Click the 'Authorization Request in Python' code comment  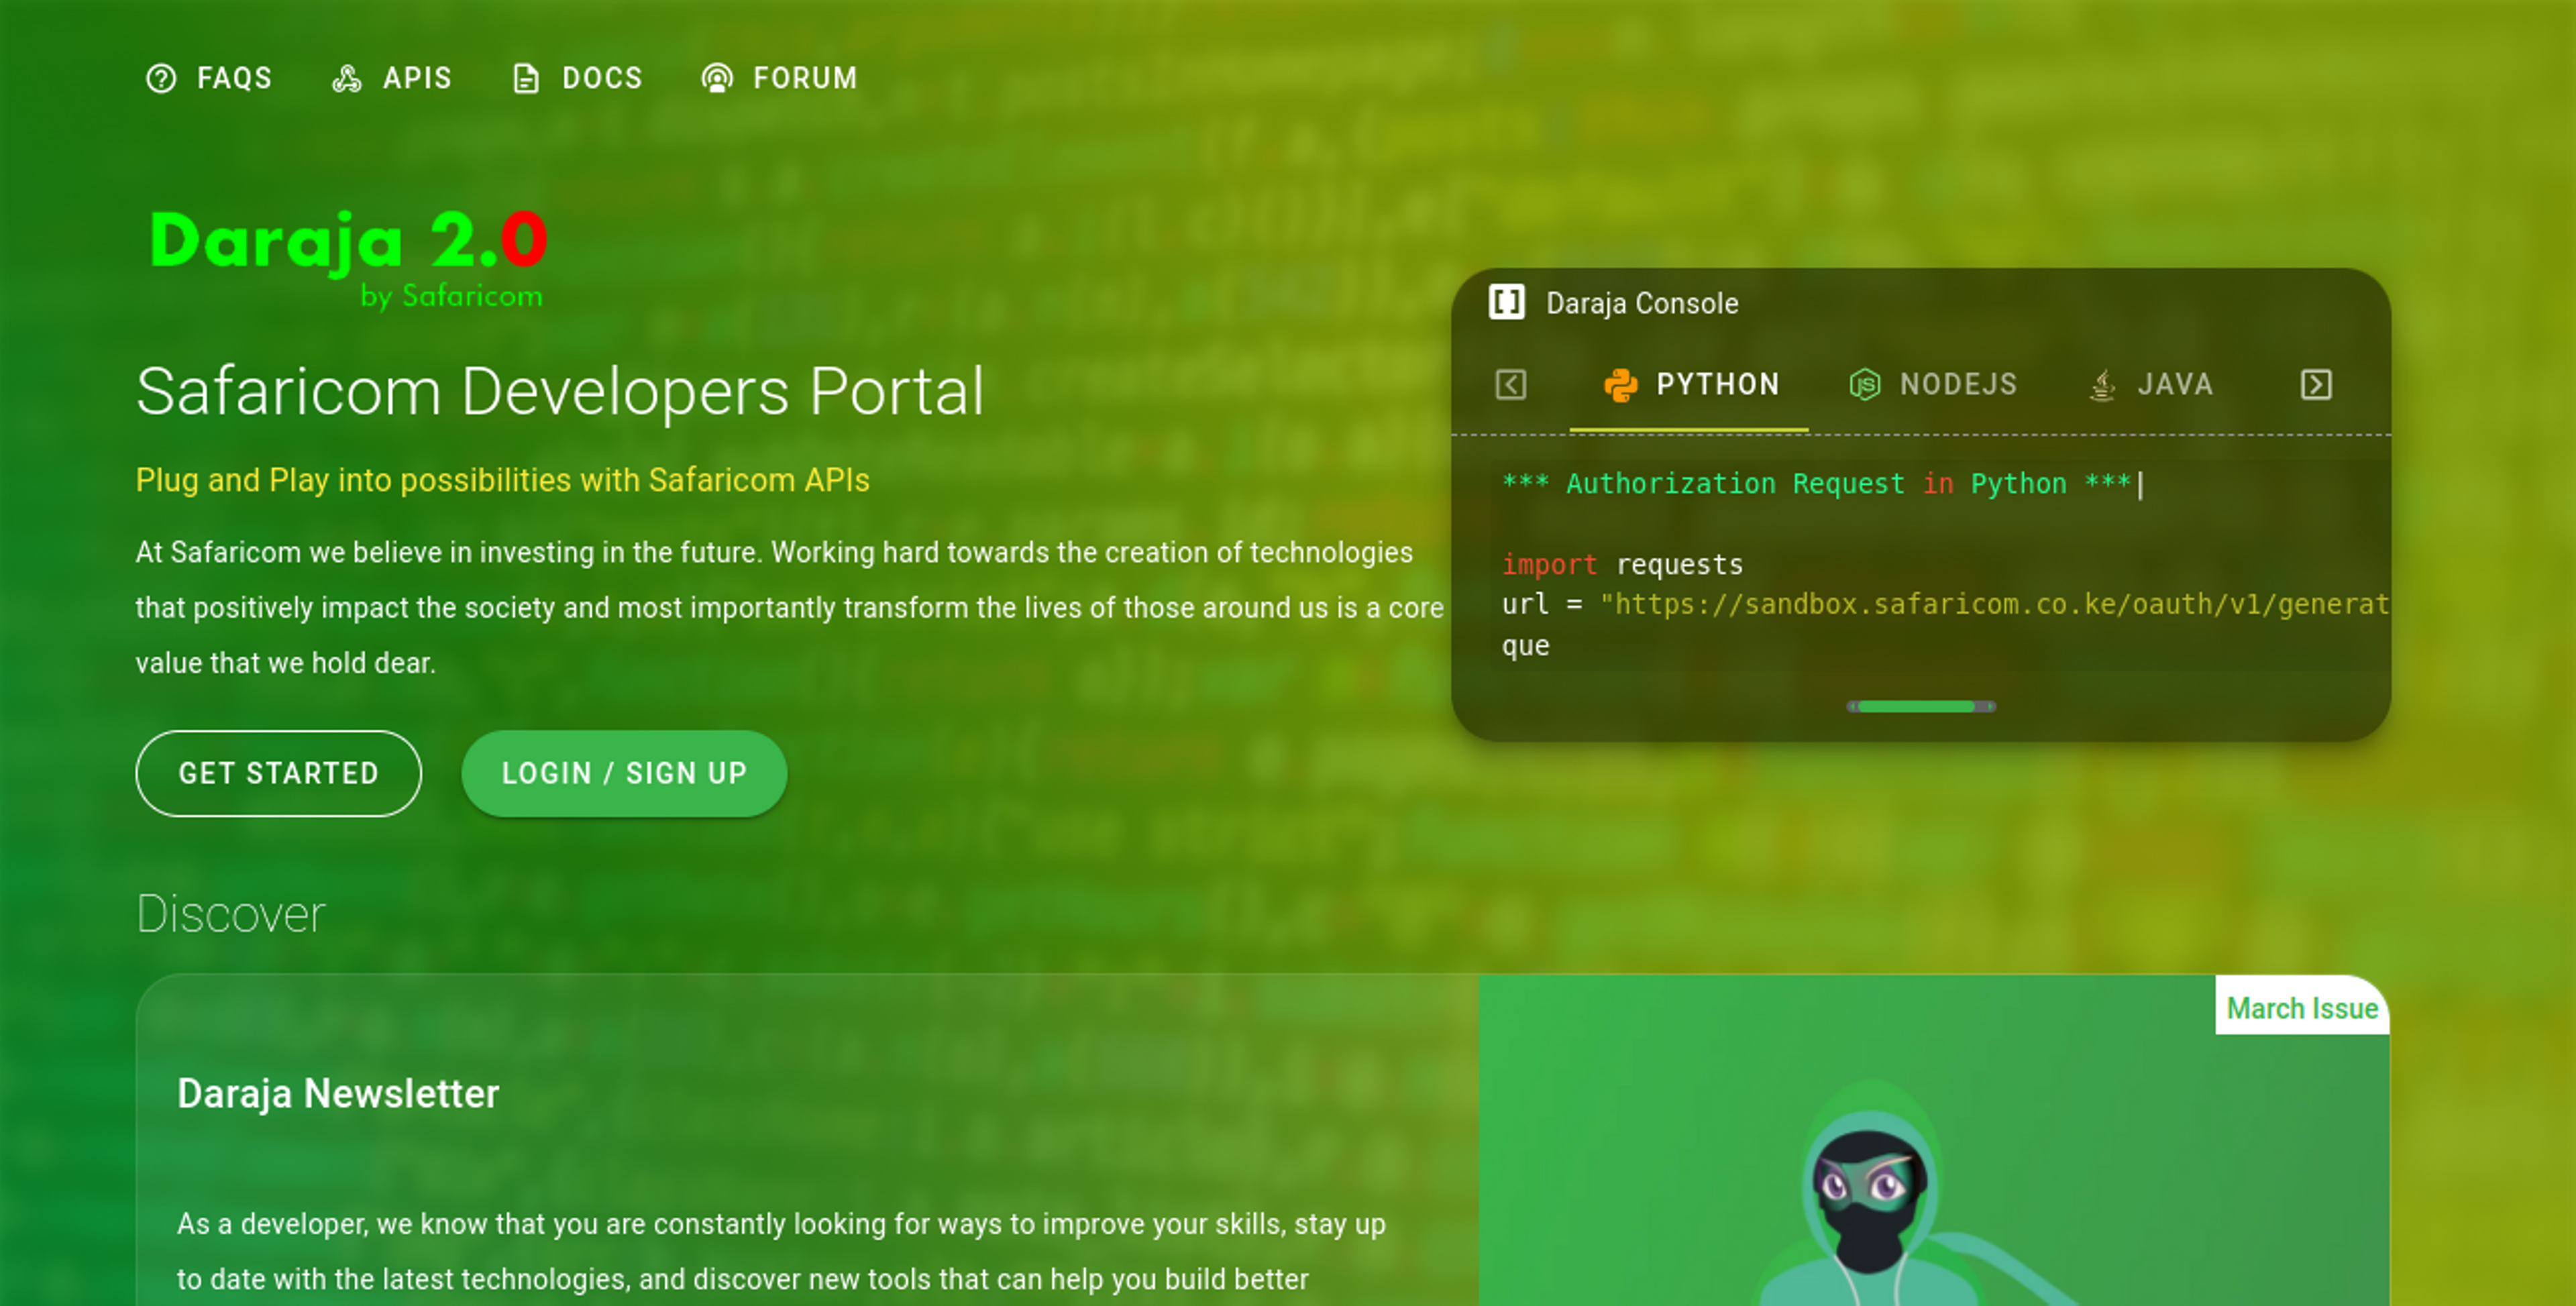pyautogui.click(x=1817, y=484)
